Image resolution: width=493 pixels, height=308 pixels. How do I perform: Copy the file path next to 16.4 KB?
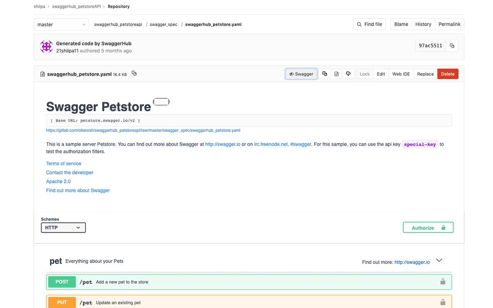(134, 73)
